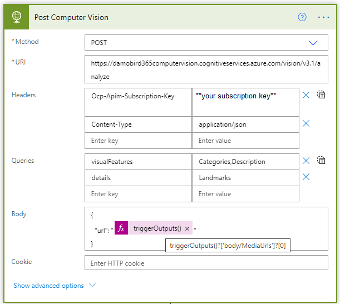The image size is (340, 304).
Task: Click the HTTP globe icon in header
Action: coord(17,17)
